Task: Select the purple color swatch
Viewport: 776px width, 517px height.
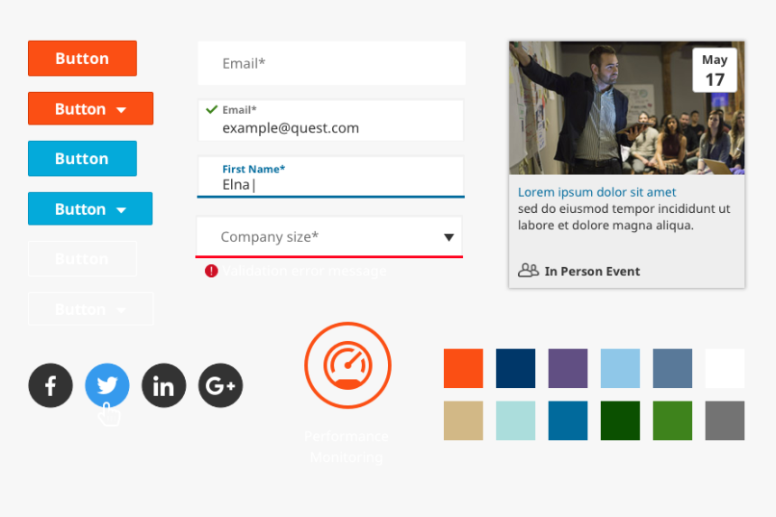Action: [568, 368]
